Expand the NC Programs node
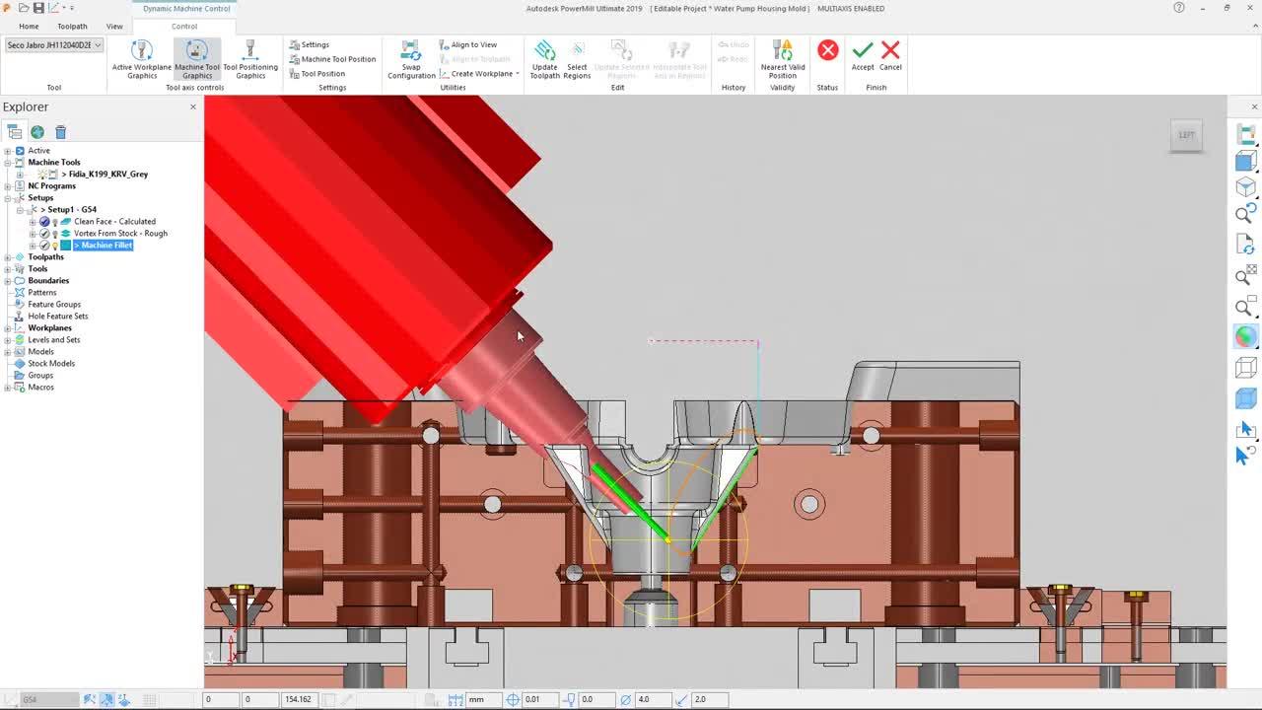This screenshot has width=1262, height=710. click(8, 186)
